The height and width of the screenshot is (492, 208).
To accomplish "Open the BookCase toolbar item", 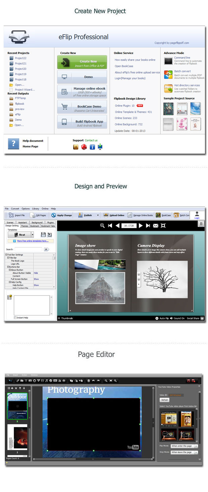I will click(x=163, y=215).
